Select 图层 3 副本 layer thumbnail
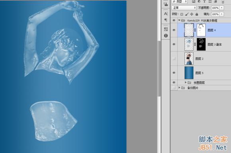This screenshot has width=231, height=153. pyautogui.click(x=189, y=44)
